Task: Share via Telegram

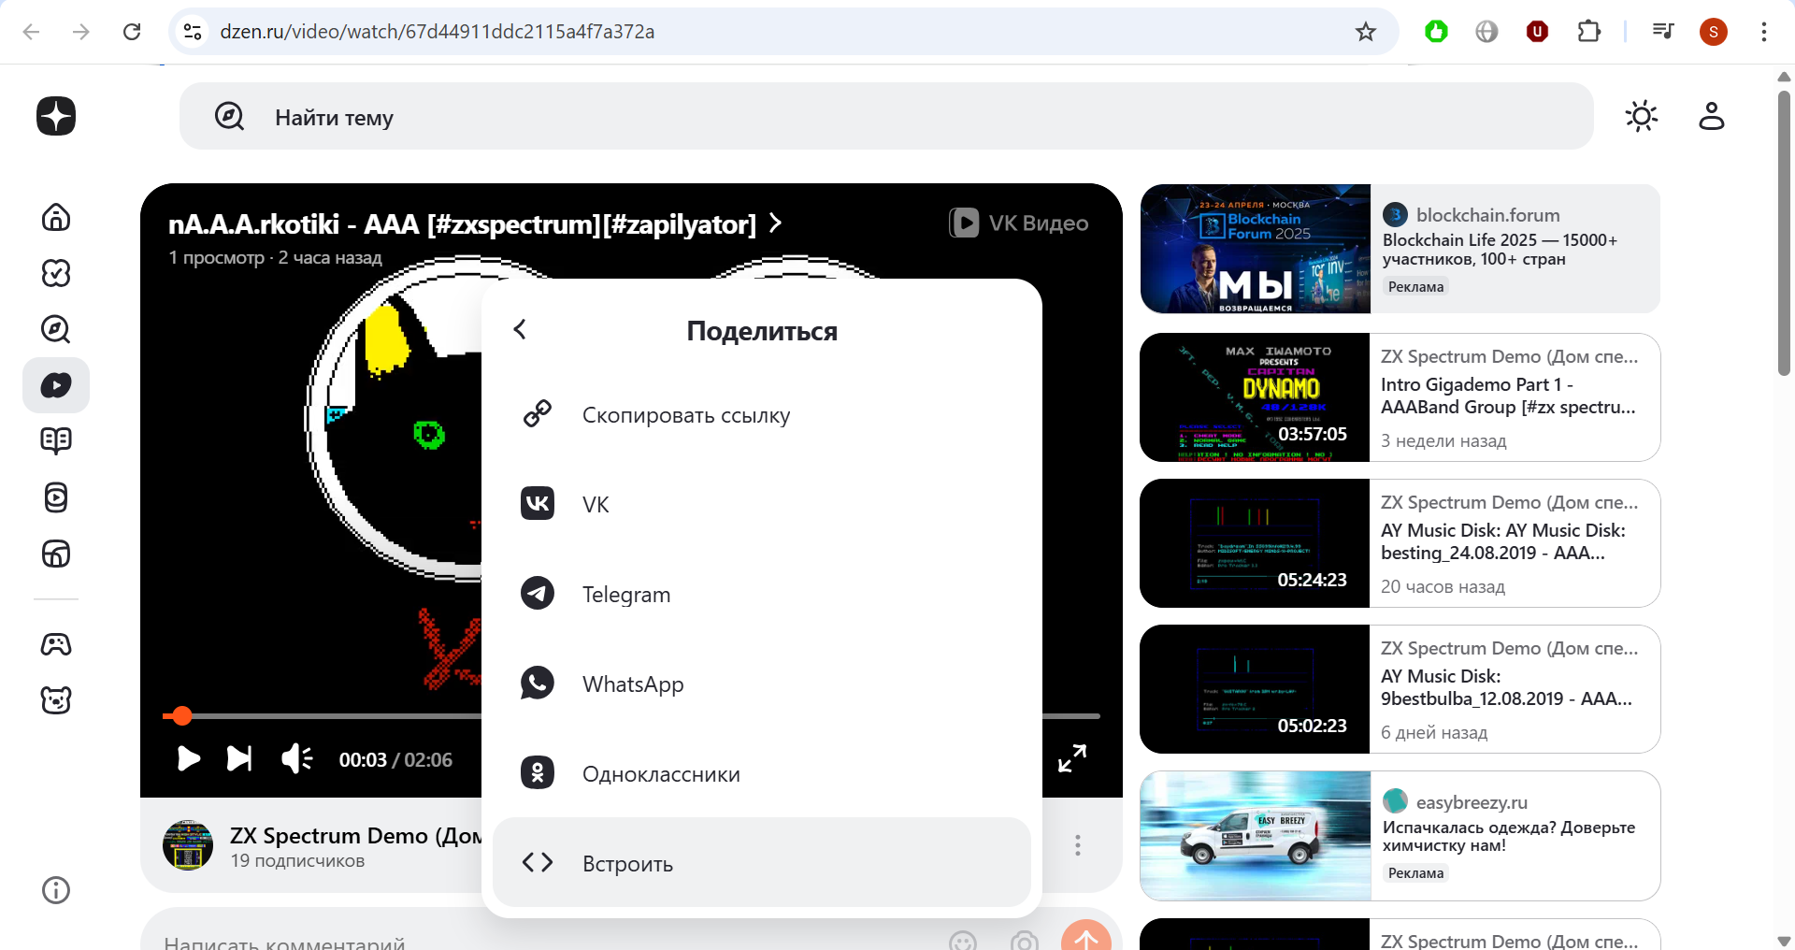Action: pos(762,594)
